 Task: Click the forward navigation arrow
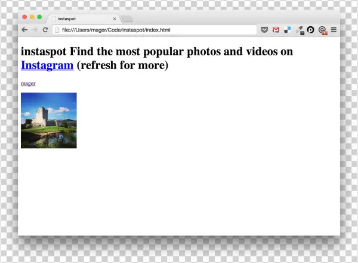point(35,30)
